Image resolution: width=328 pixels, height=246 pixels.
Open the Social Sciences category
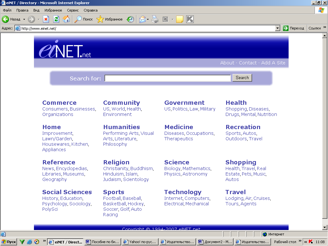[67, 192]
